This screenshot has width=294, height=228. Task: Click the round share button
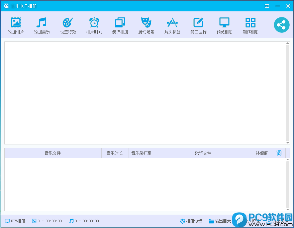[282, 25]
